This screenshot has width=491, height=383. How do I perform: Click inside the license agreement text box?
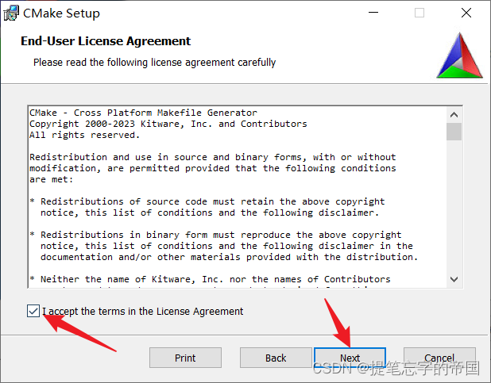pyautogui.click(x=238, y=197)
